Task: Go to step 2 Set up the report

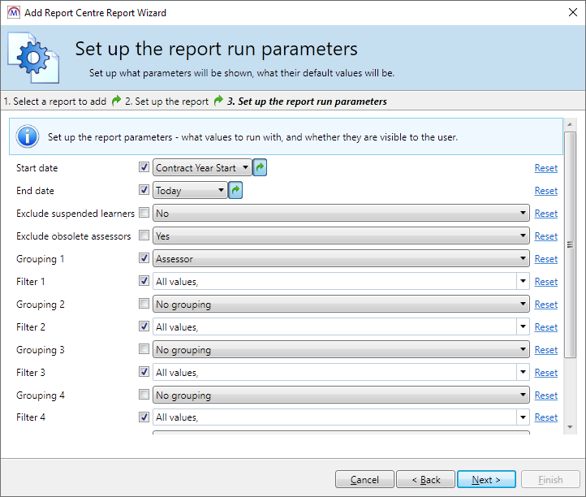Action: (166, 102)
